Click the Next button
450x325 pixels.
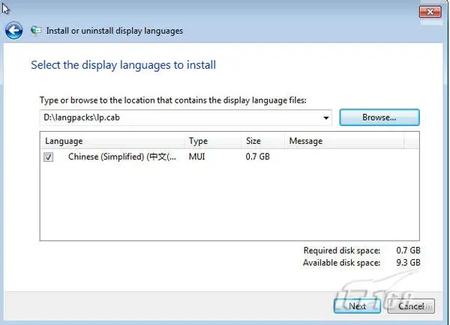click(357, 306)
